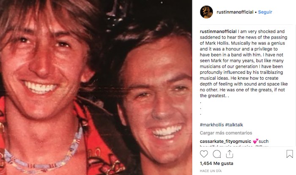Open the Hace un día timestamp link
This screenshot has width=296, height=175.
(211, 171)
